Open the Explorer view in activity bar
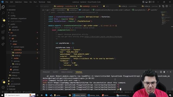This screenshot has width=173, height=97. pos(3,7)
